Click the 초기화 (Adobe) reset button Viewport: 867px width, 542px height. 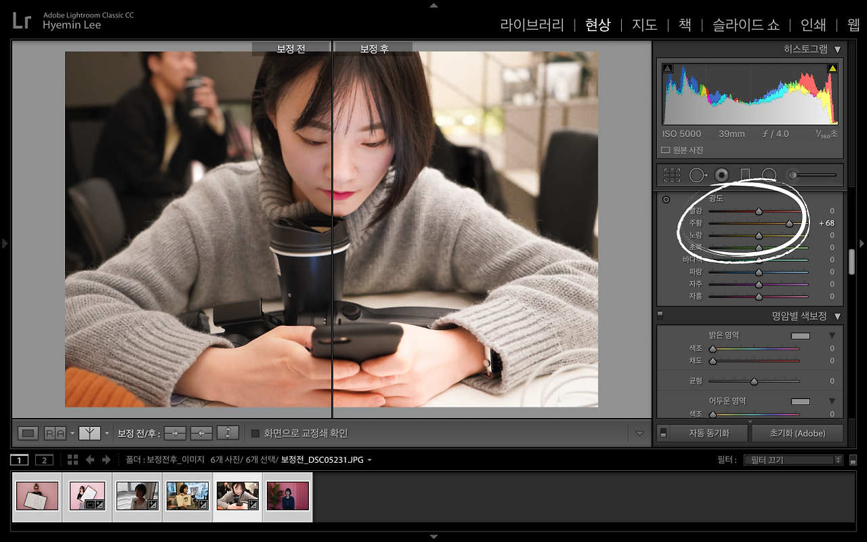(x=798, y=433)
